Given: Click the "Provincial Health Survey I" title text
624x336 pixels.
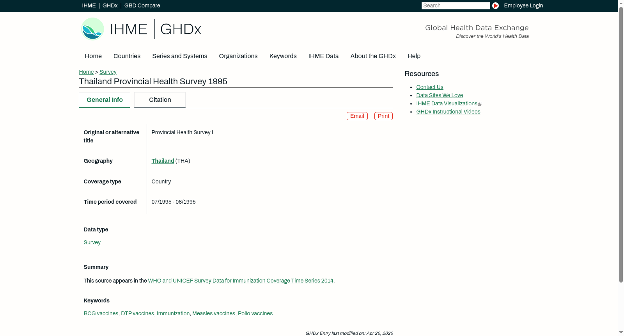Looking at the screenshot, I should (x=182, y=132).
